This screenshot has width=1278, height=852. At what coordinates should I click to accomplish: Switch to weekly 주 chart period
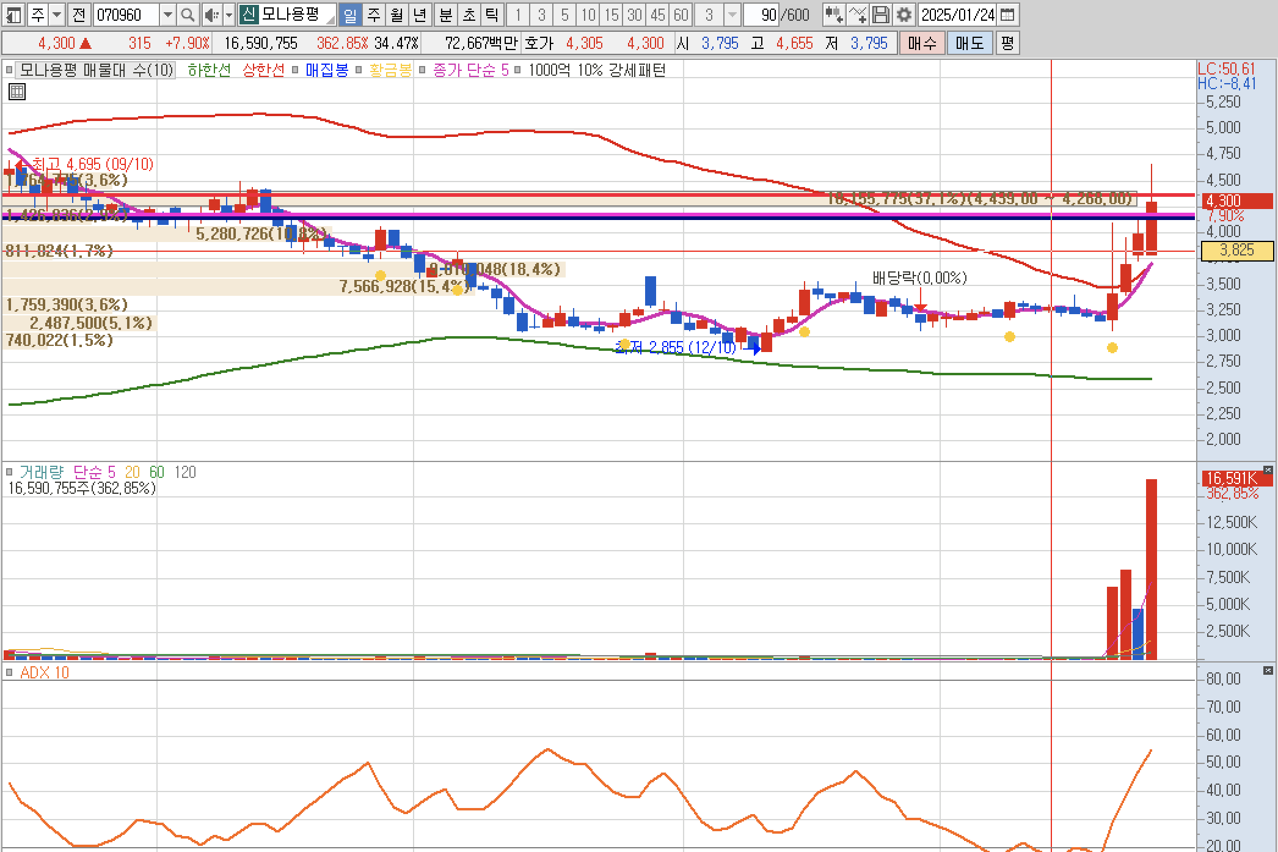[x=373, y=15]
